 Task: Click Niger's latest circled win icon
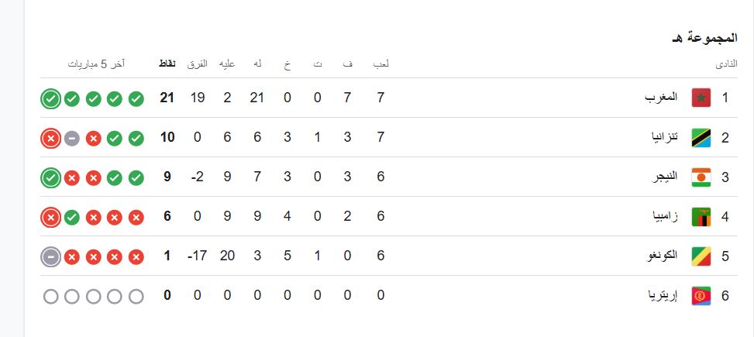pos(50,177)
